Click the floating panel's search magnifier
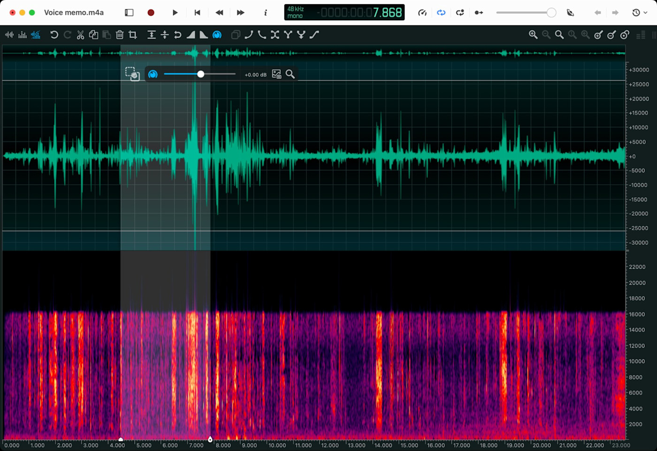Screen dimensions: 657x451 tap(290, 74)
